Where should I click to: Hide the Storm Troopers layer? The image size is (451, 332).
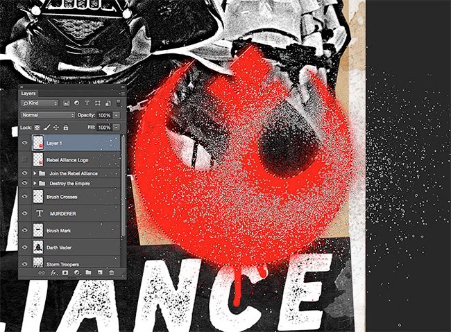25,264
